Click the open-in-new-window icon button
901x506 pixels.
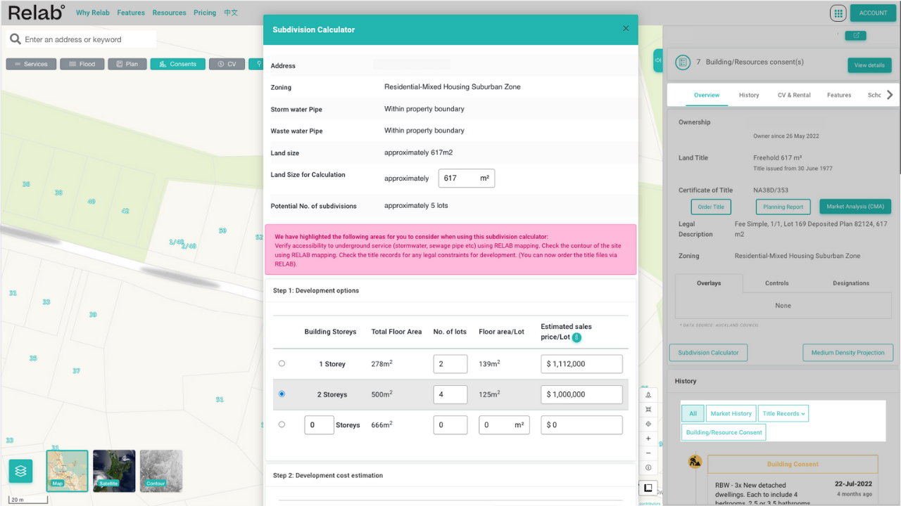coord(856,35)
